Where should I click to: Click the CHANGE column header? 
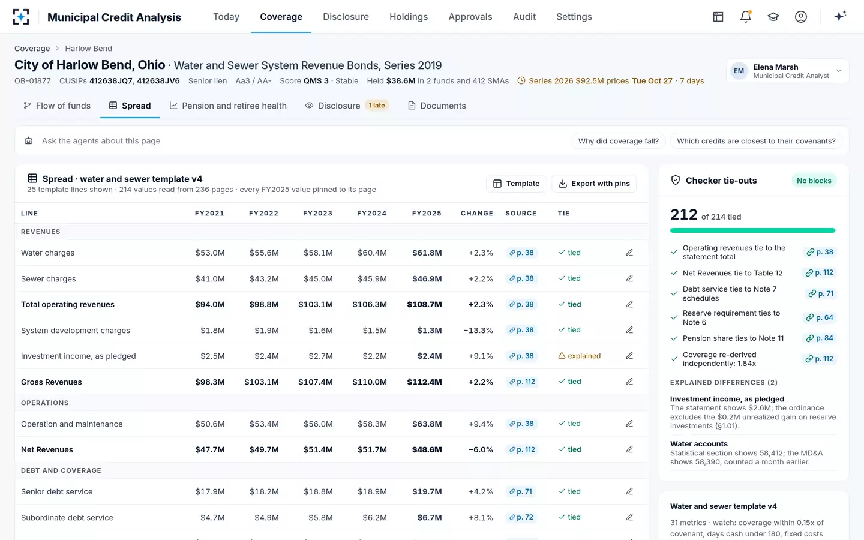tap(477, 213)
